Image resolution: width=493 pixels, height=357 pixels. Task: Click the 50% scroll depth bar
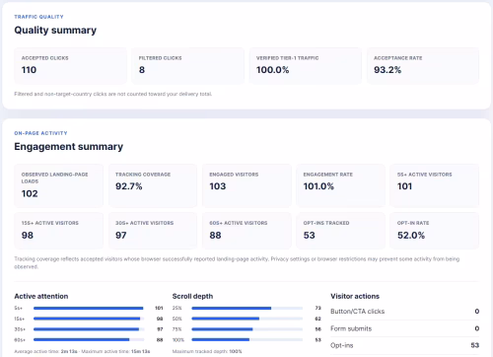pyautogui.click(x=247, y=319)
